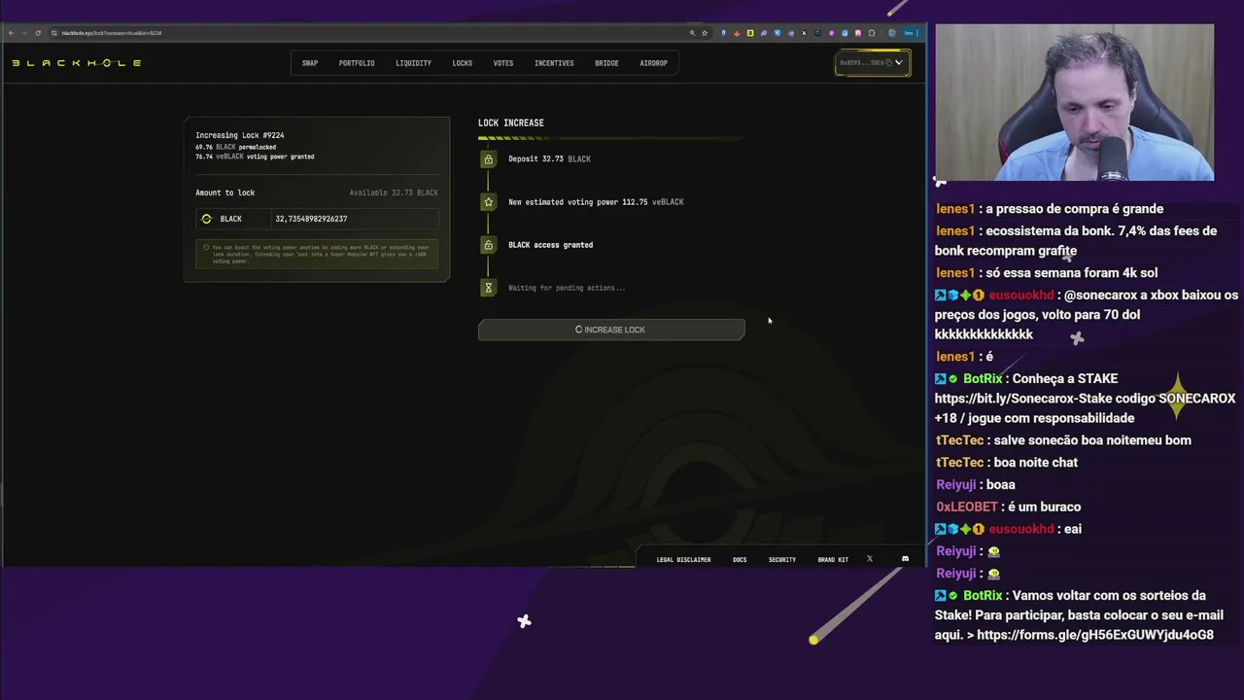Click the Blackhole logo
This screenshot has width=1244, height=700.
[77, 63]
